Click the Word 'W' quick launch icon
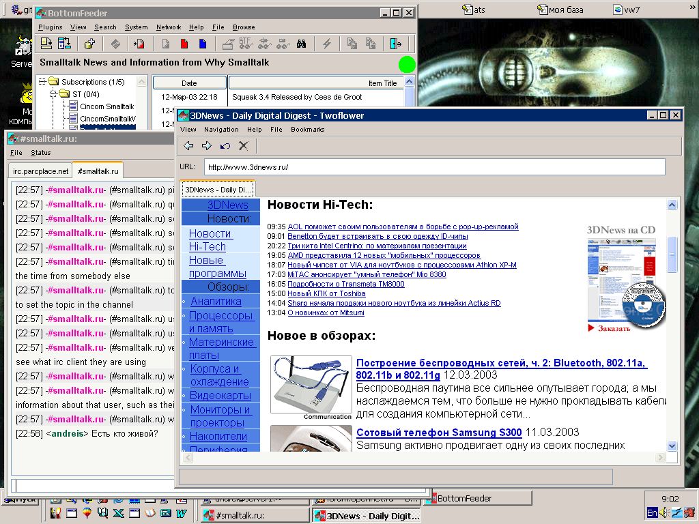Image resolution: width=699 pixels, height=524 pixels. [x=181, y=513]
